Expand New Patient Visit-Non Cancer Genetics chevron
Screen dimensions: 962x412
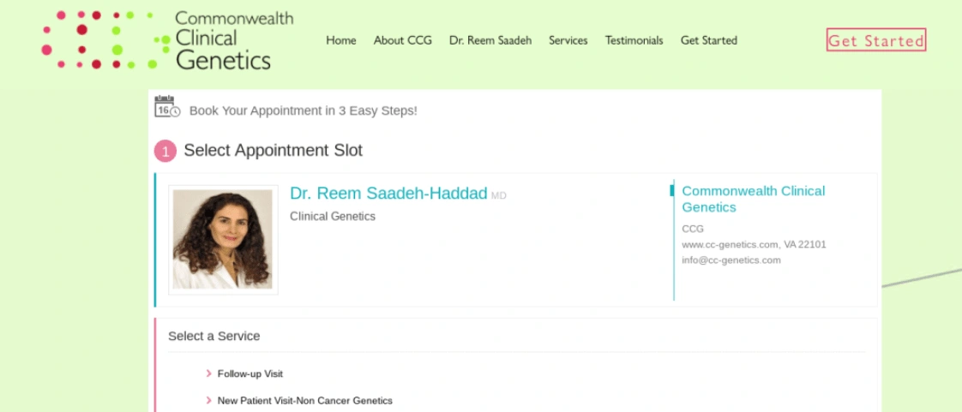pyautogui.click(x=209, y=400)
